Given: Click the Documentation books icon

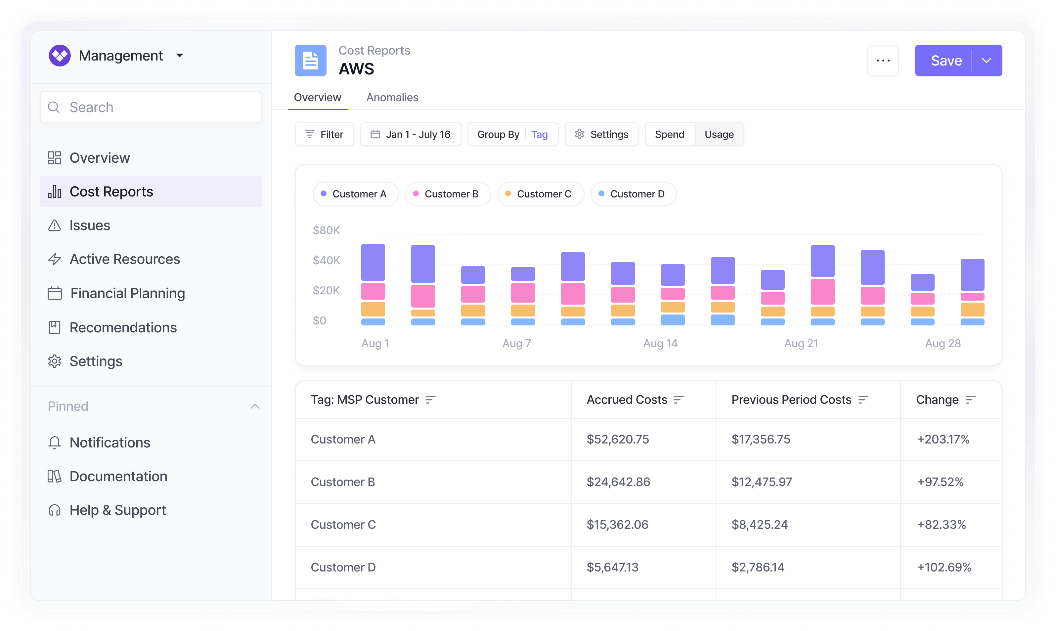Looking at the screenshot, I should [55, 476].
